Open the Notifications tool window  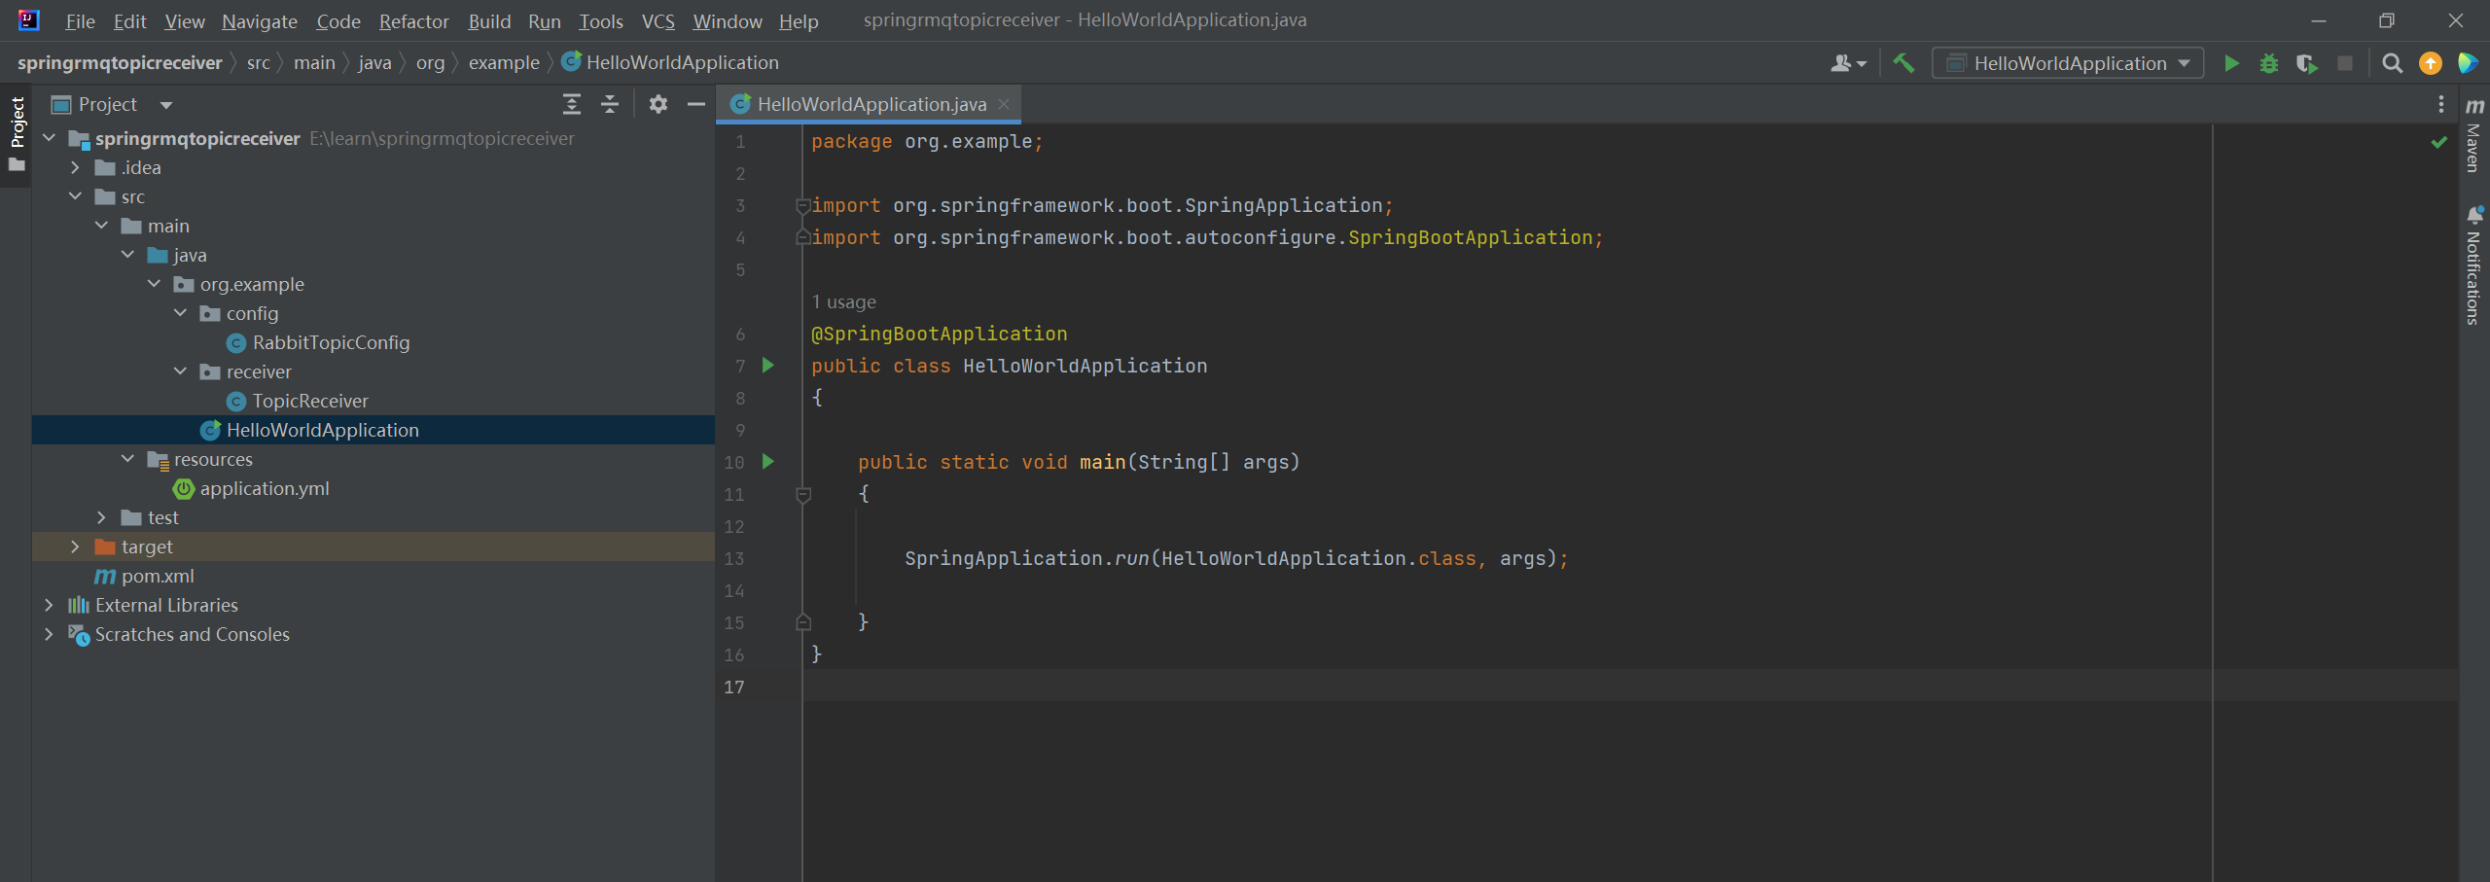pos(2474,265)
